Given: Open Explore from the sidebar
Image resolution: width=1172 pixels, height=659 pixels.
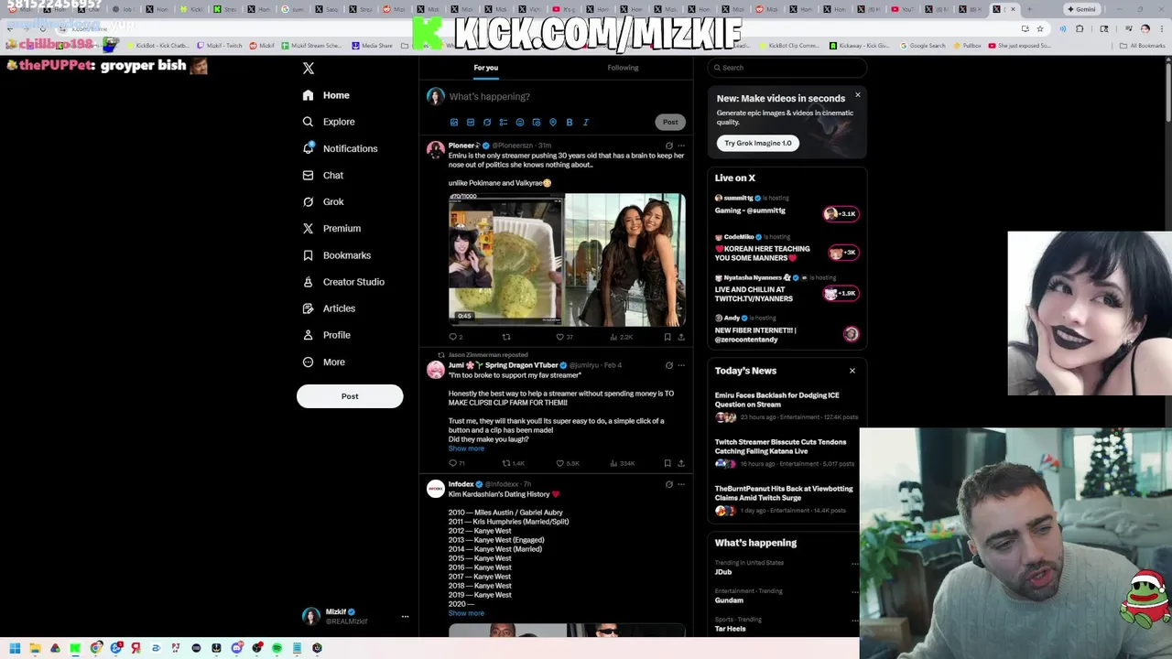Looking at the screenshot, I should (328, 122).
